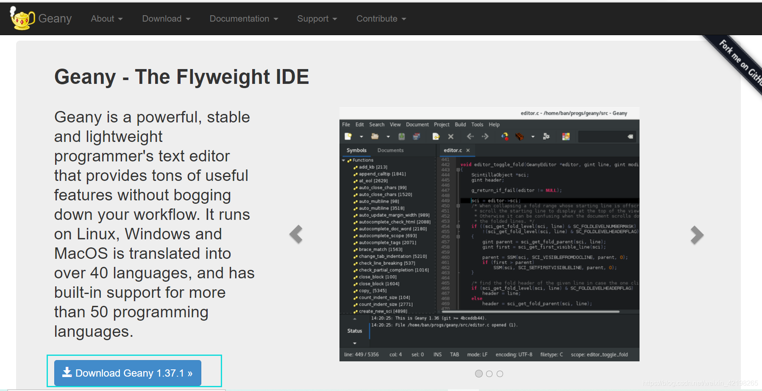This screenshot has height=391, width=762.
Task: Open the Contribute dropdown menu
Action: 381,19
